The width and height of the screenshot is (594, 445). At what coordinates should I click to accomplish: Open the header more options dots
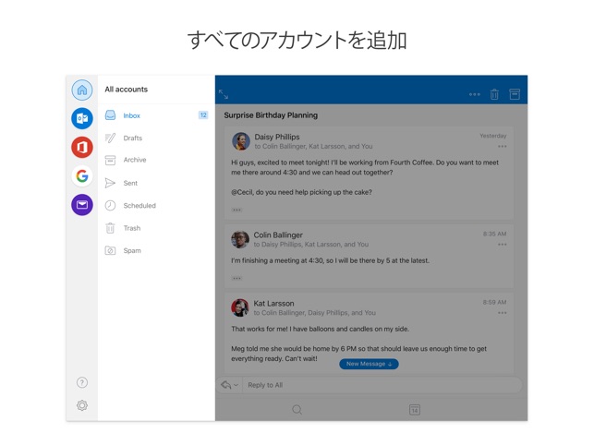474,94
